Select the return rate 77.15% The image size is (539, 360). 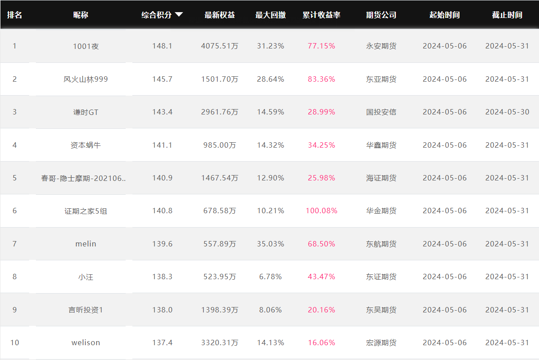(x=321, y=46)
